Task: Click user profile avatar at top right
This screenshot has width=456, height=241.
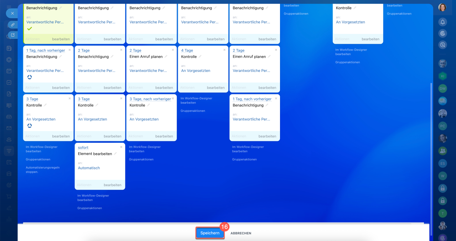Action: (x=442, y=7)
